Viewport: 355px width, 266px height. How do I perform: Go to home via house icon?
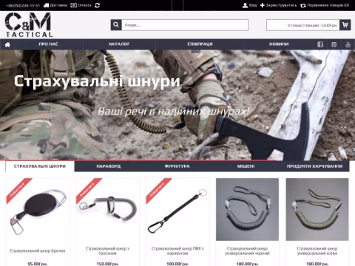coord(7,44)
